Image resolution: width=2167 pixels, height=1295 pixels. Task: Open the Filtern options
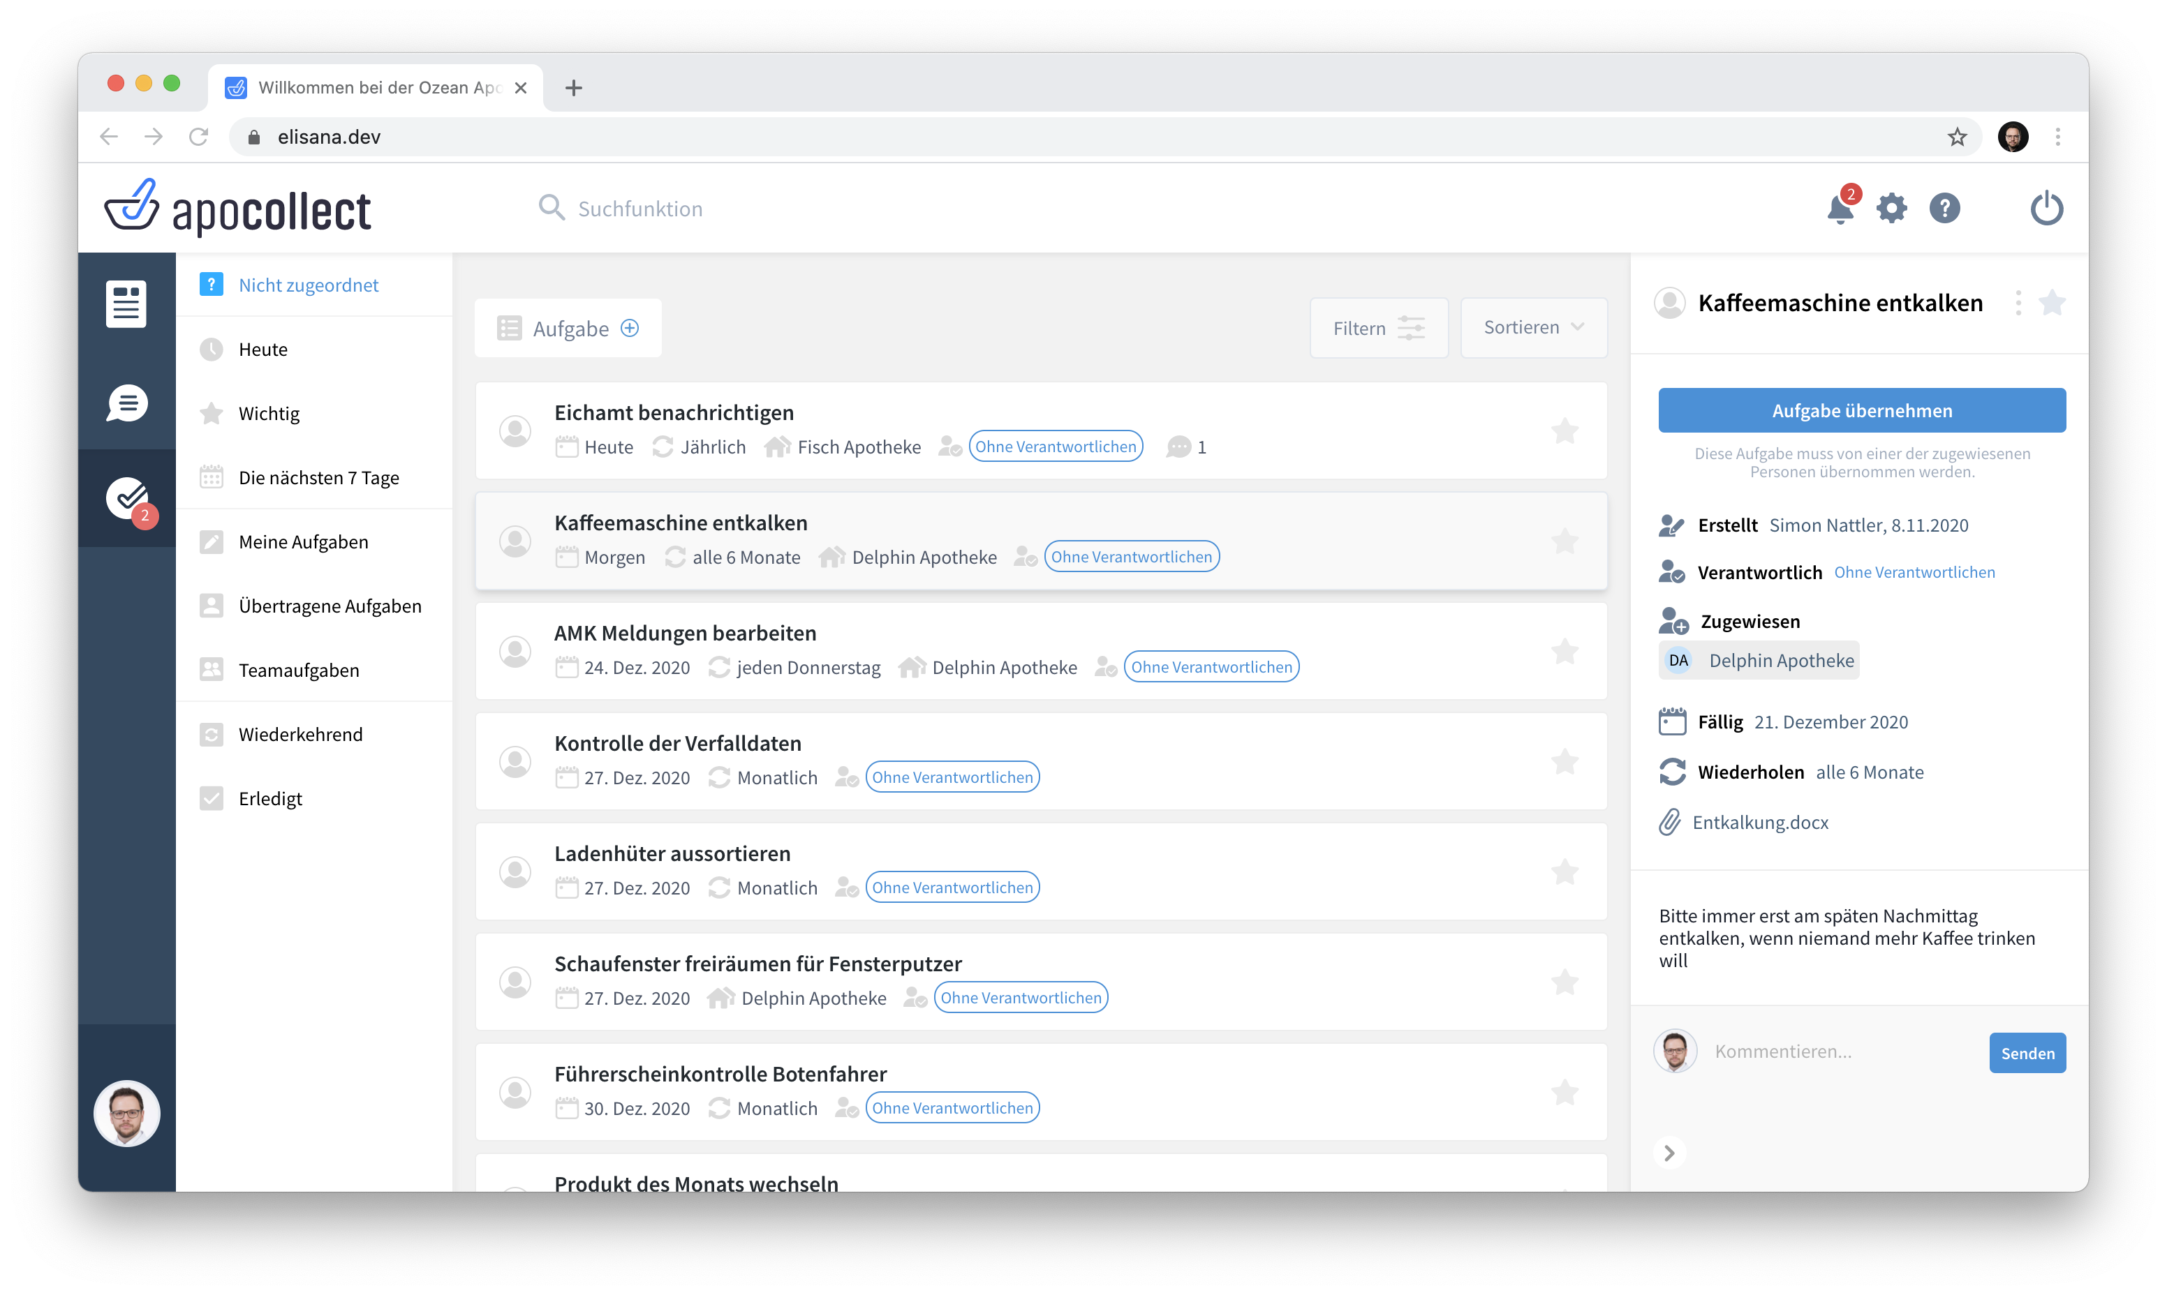point(1379,328)
